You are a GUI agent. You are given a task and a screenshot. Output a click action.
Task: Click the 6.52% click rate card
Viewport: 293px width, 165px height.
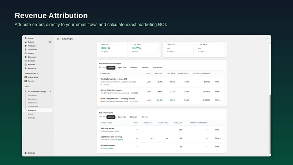(144, 48)
